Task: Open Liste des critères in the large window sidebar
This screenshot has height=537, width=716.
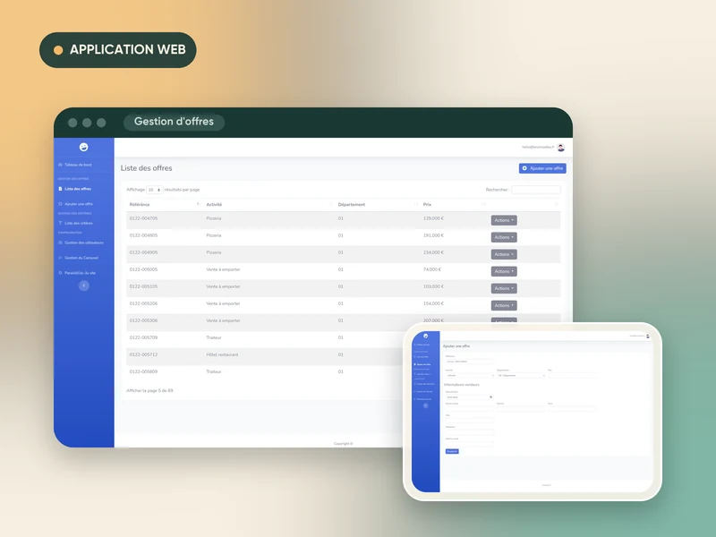Action: (x=76, y=223)
